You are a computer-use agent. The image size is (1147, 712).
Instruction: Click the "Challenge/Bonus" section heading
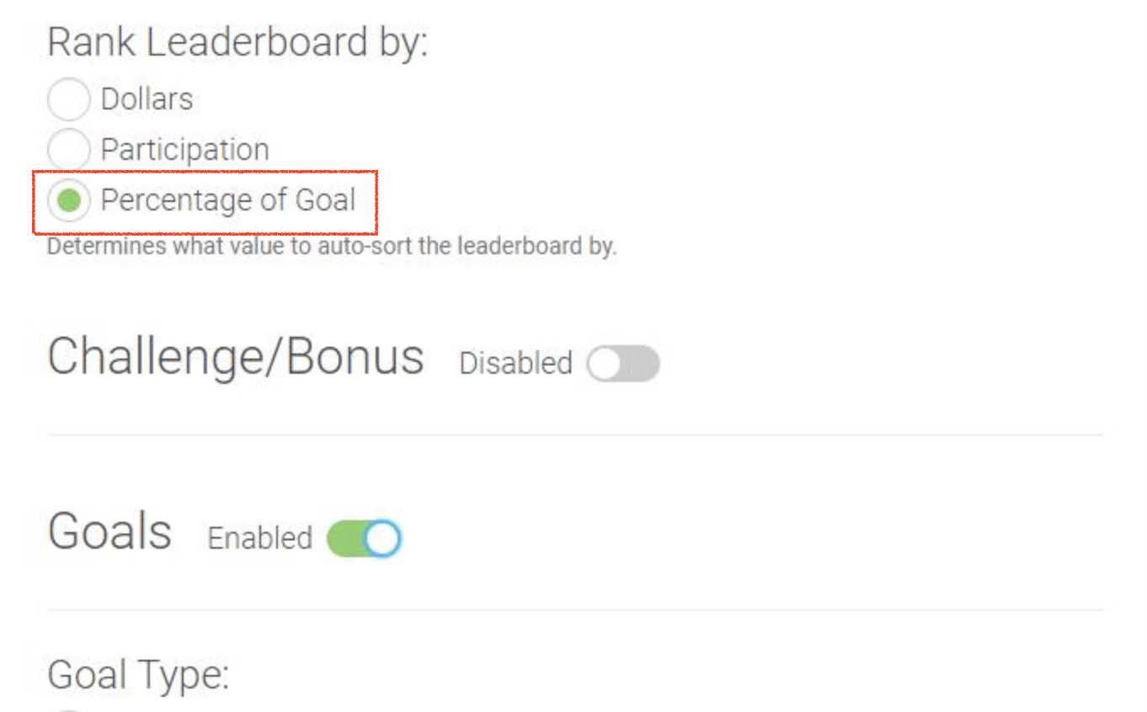(x=236, y=357)
